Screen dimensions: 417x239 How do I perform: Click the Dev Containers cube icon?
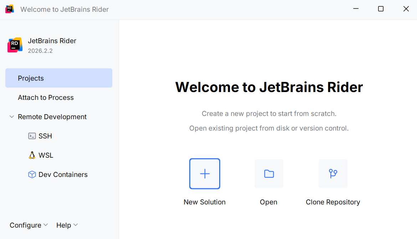point(32,174)
